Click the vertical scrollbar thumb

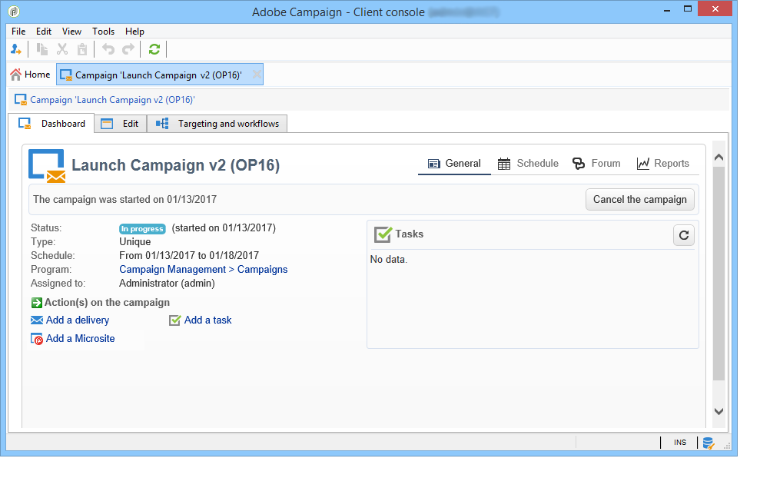coord(719,274)
